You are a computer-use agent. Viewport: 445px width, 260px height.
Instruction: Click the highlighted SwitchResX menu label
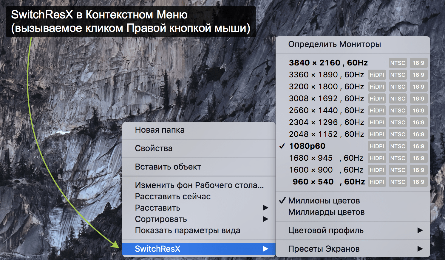pyautogui.click(x=157, y=249)
